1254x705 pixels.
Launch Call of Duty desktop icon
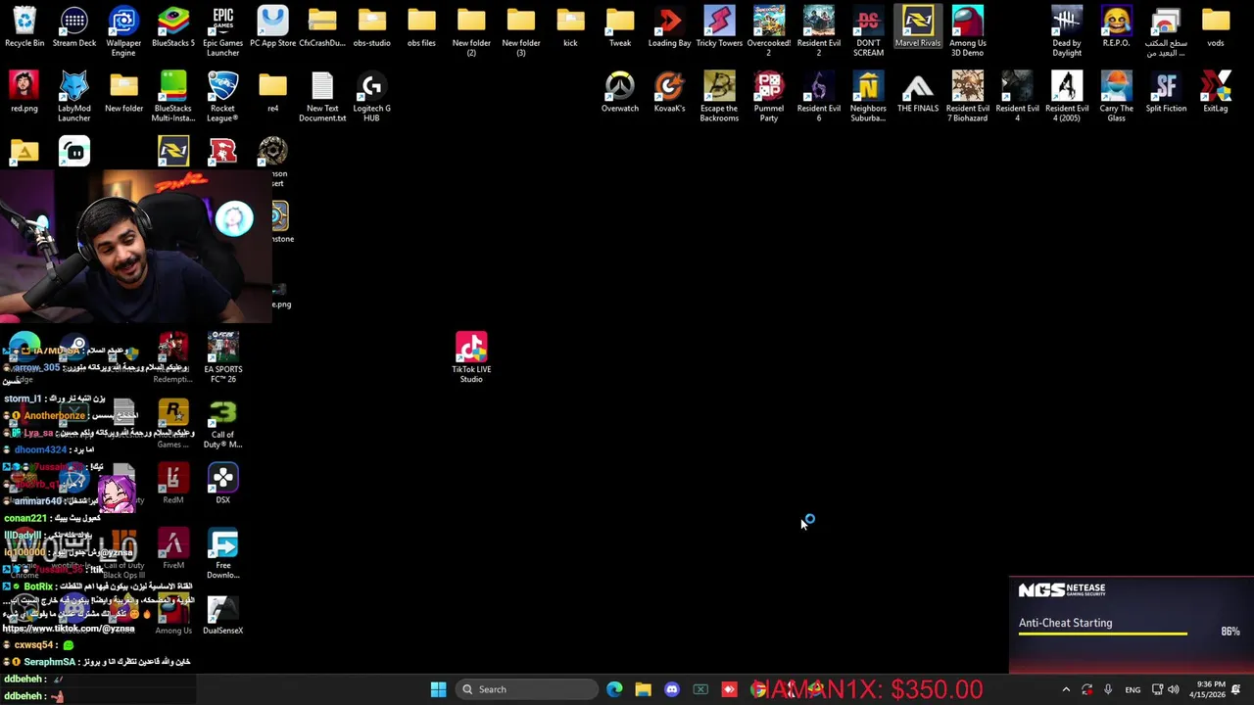click(x=222, y=423)
